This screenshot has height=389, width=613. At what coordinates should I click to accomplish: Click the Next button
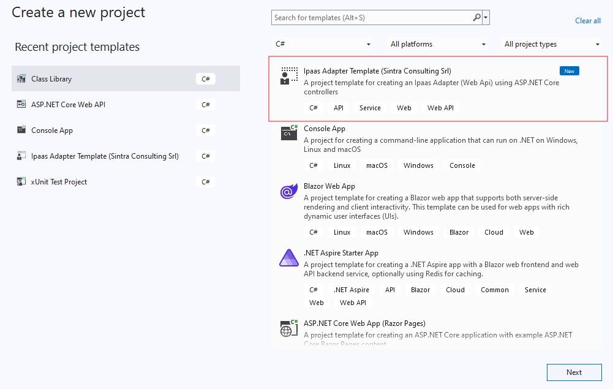[573, 372]
